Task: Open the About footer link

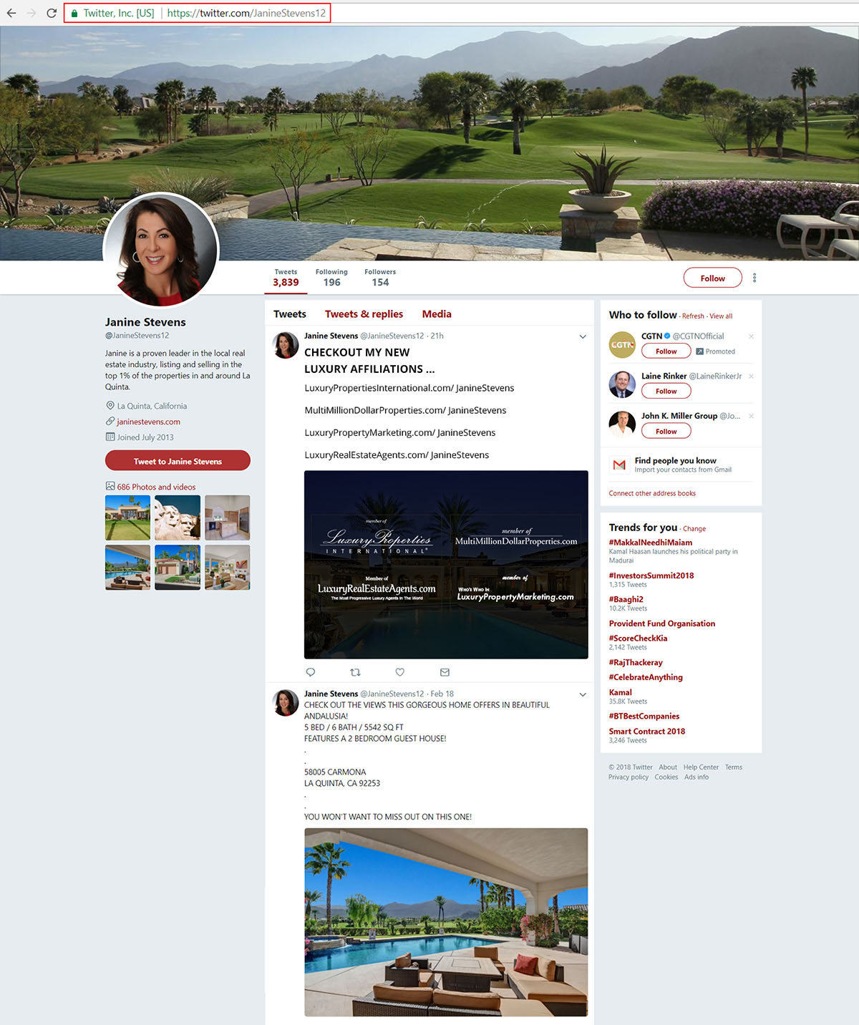Action: [668, 767]
